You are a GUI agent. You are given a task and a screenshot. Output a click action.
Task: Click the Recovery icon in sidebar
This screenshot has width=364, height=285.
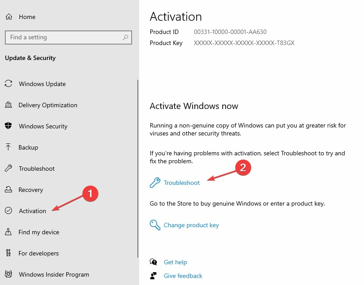click(8, 190)
